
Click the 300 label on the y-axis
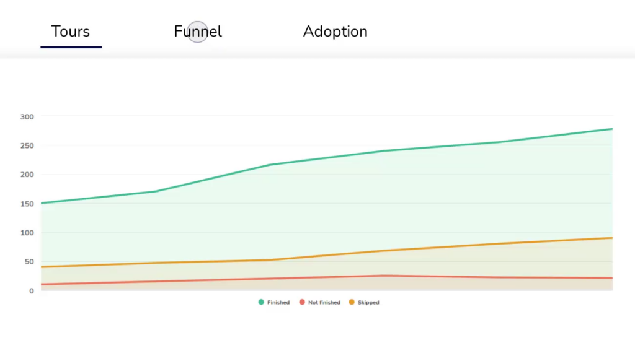pos(27,117)
